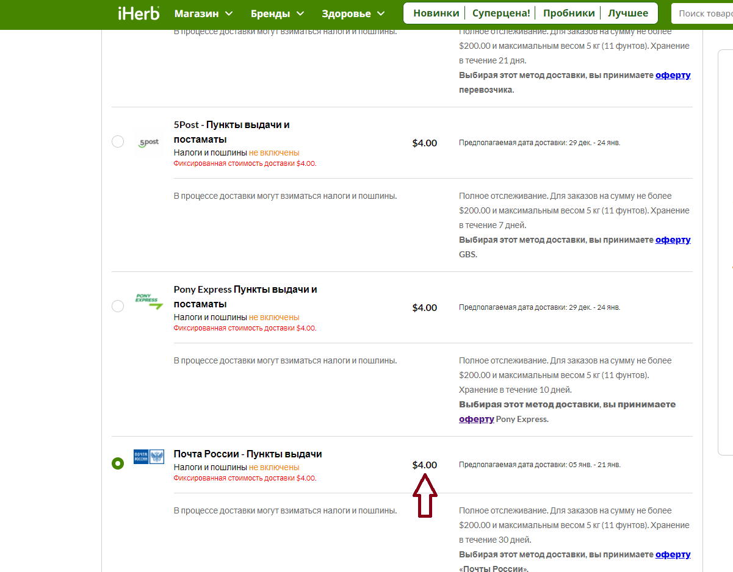Click 5Post delivery date 29 дек. - 24 янв.

click(x=594, y=143)
